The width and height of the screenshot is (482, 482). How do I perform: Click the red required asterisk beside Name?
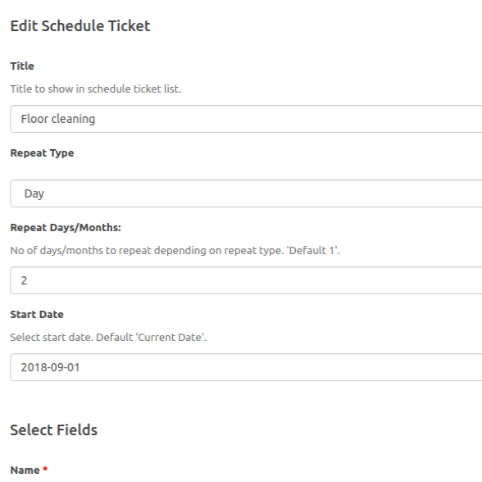[x=45, y=469]
